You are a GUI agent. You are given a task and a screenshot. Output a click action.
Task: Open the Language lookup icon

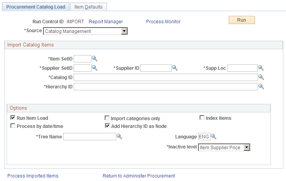(213, 136)
